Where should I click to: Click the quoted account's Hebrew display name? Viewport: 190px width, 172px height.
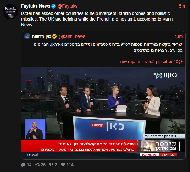[42, 36]
